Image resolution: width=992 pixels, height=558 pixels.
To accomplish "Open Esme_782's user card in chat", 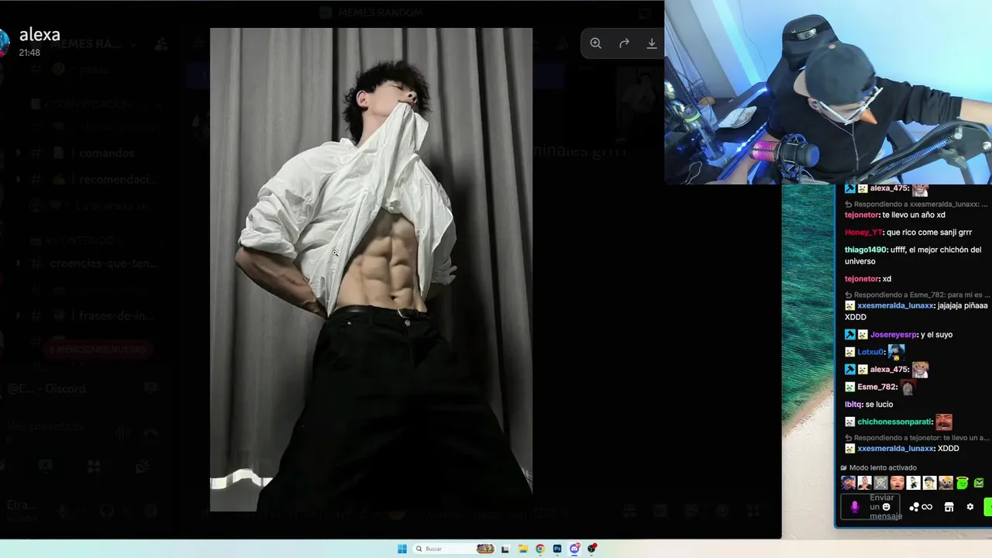I will click(877, 387).
